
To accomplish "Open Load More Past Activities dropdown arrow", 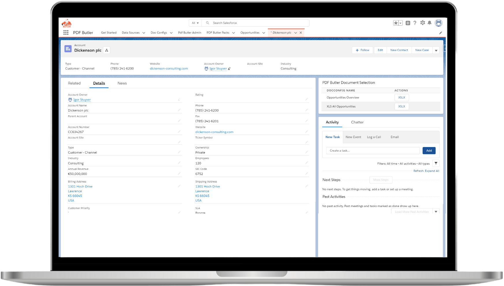I will [x=436, y=212].
